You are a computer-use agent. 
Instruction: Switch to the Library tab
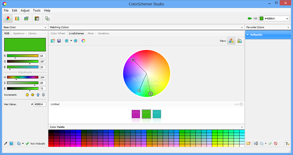(x=32, y=34)
